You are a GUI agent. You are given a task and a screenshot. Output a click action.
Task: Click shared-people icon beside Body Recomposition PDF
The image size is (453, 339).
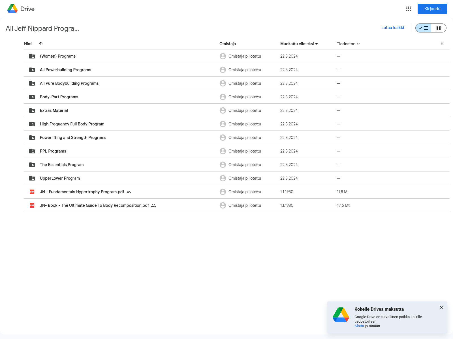click(x=153, y=205)
